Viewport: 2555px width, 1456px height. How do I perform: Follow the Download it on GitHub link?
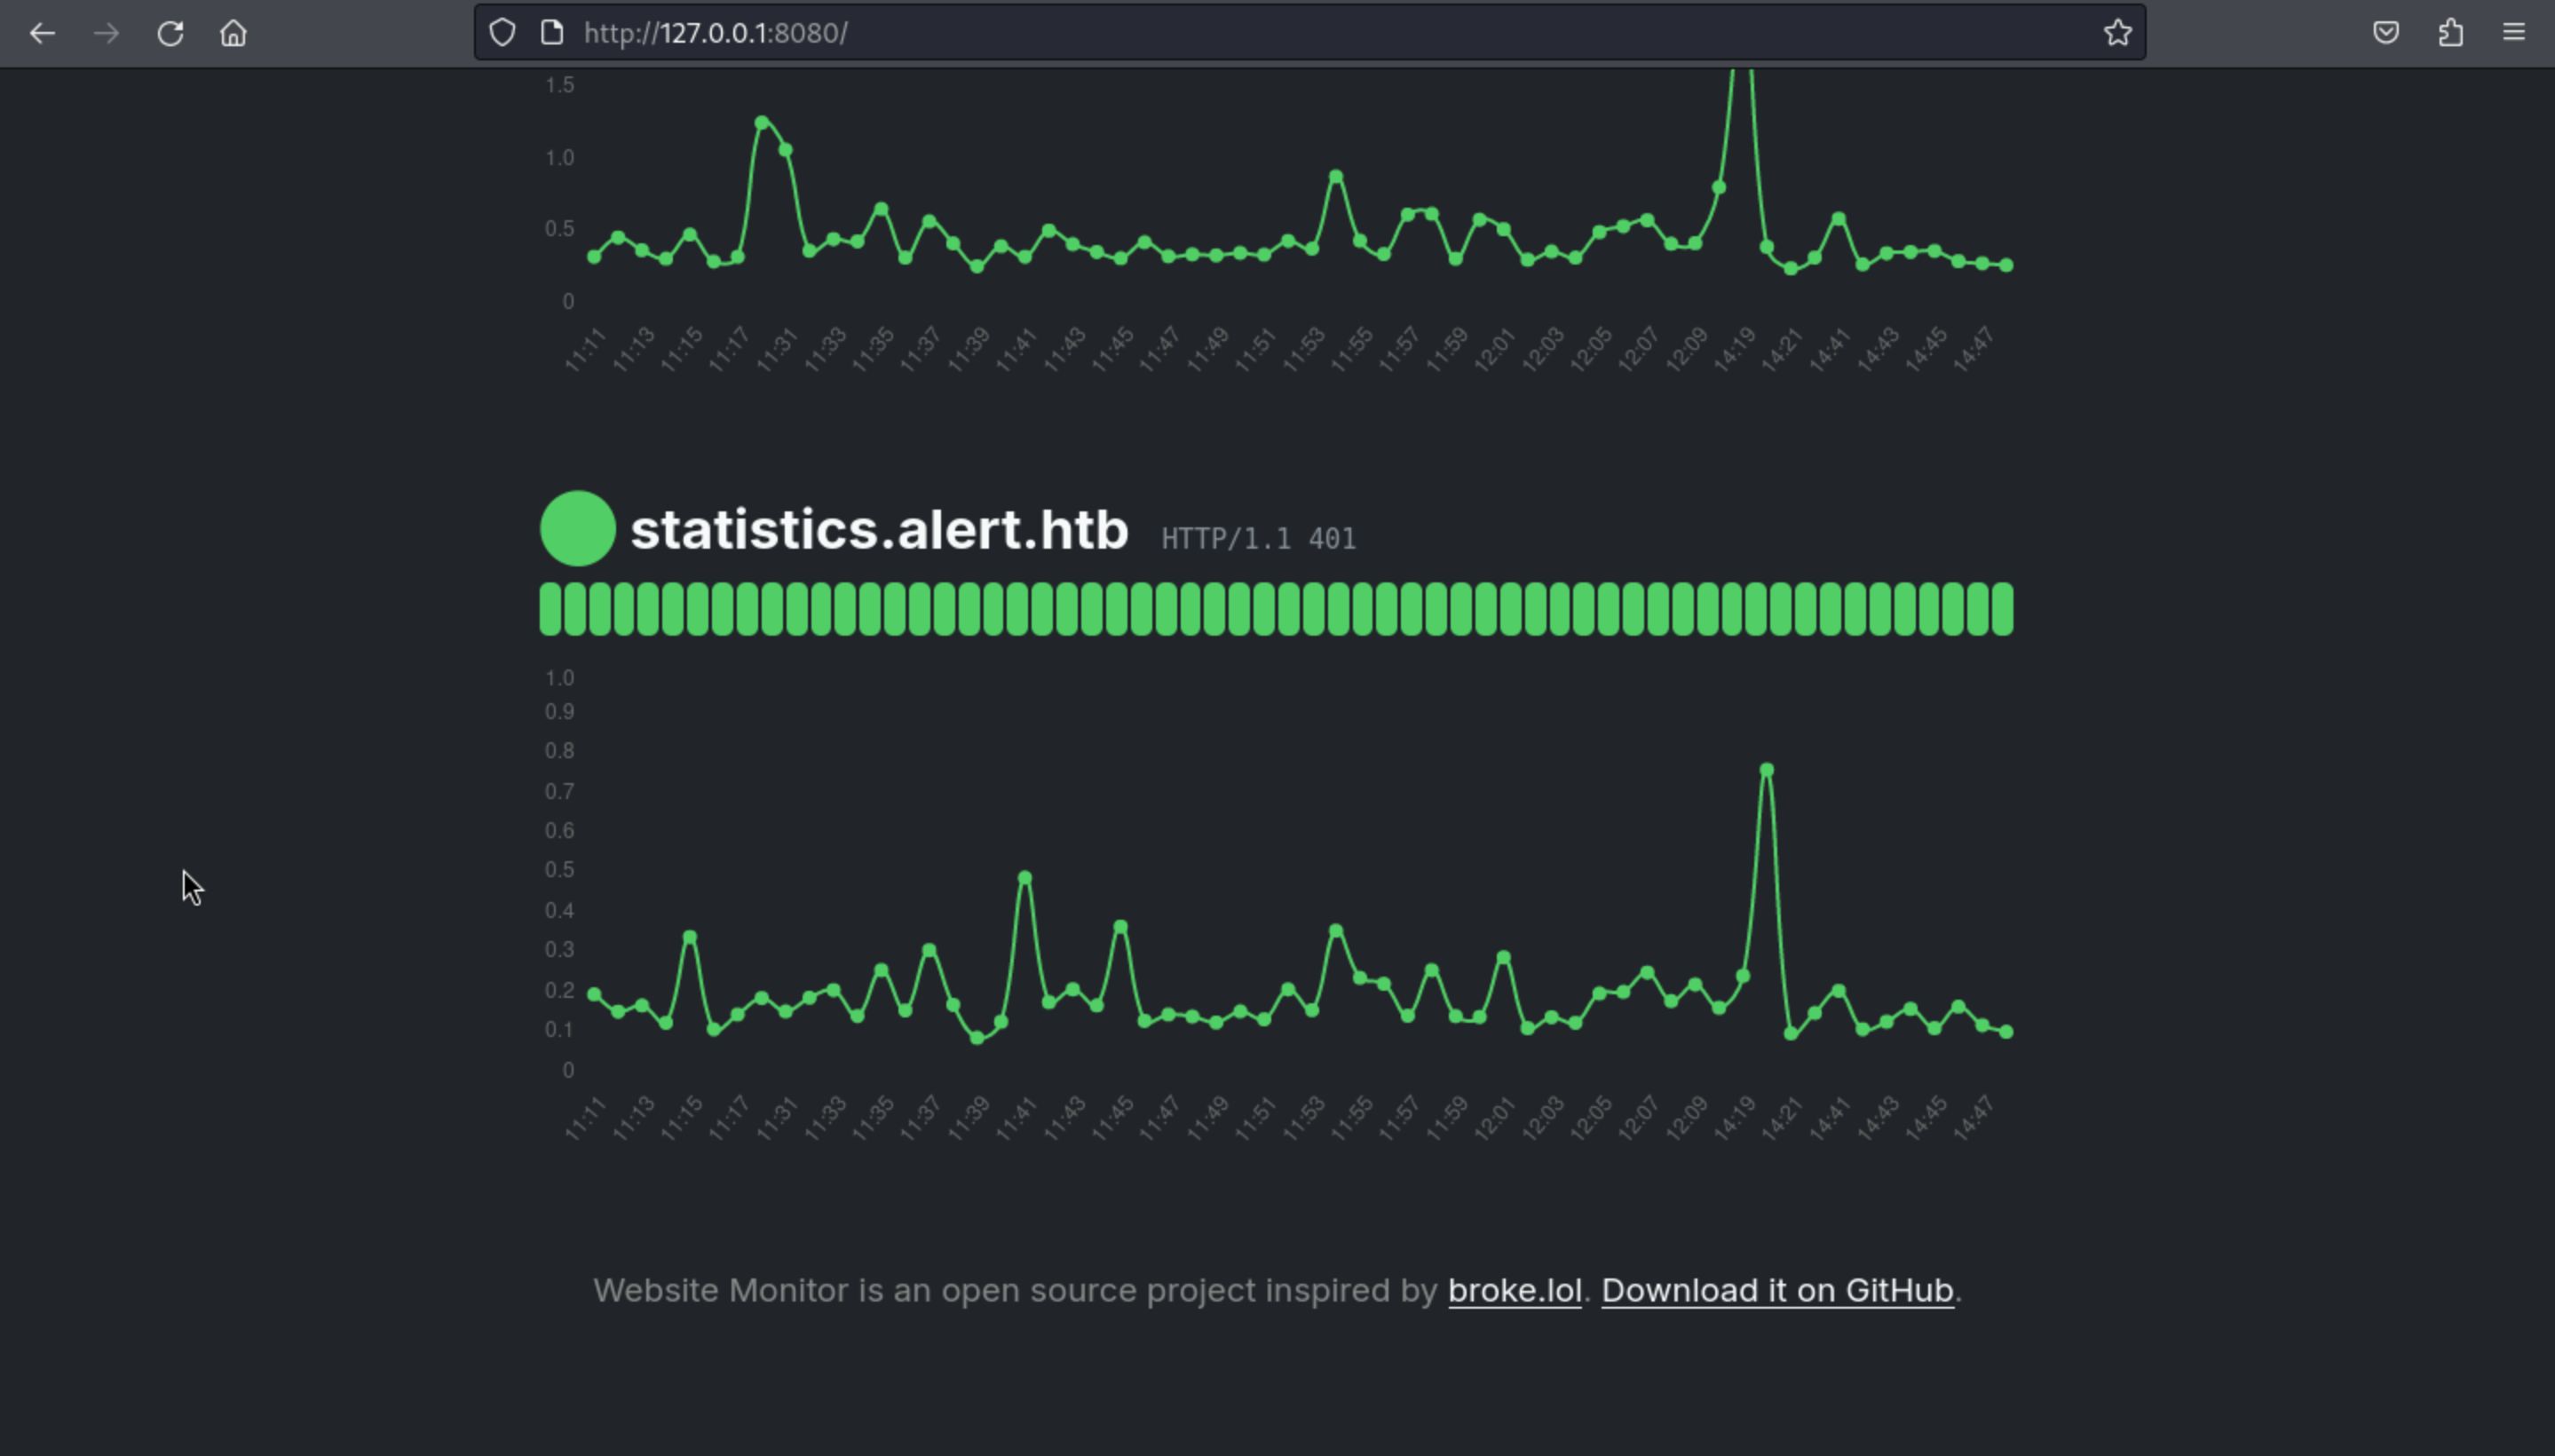[1777, 1290]
